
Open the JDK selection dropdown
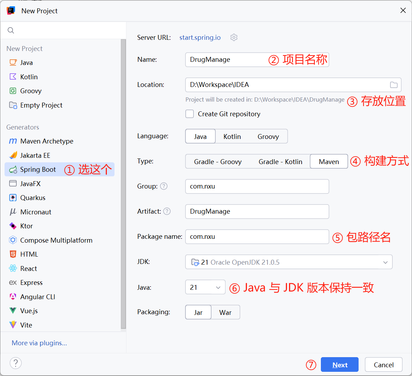(x=289, y=262)
